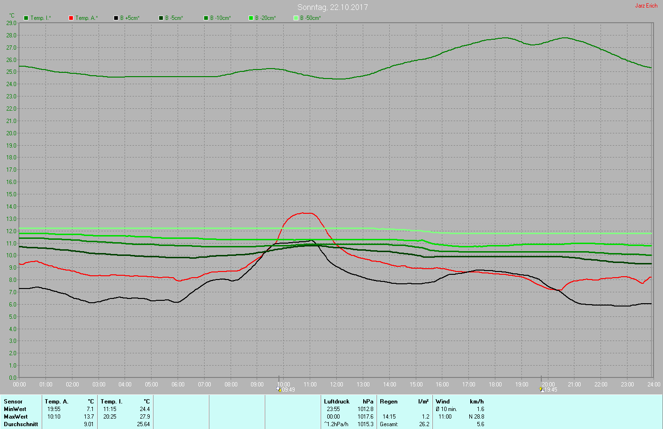
Task: Select the legend label "Temp. A.*"
Action: 87,18
